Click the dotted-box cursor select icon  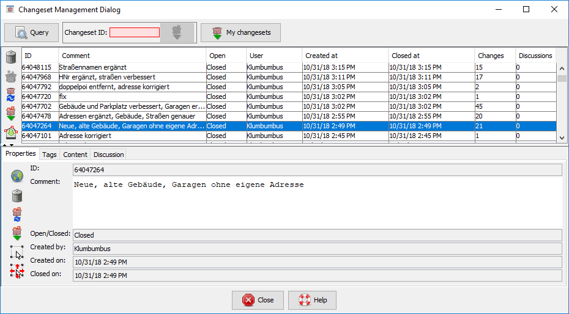17,252
